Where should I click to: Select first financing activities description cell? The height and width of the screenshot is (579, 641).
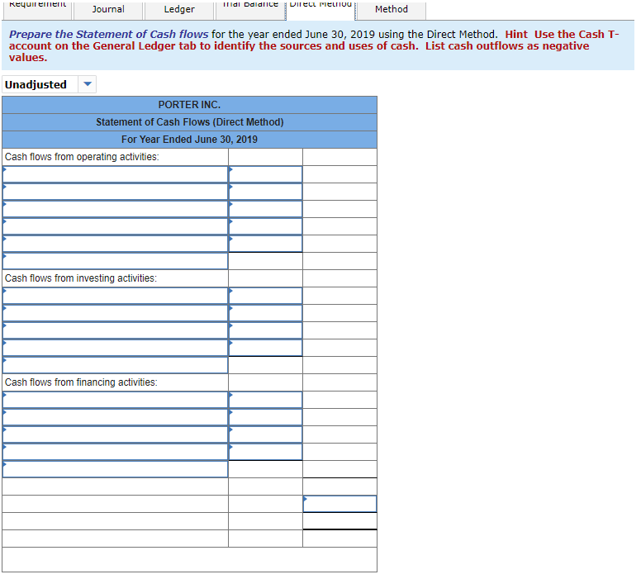[x=116, y=400]
